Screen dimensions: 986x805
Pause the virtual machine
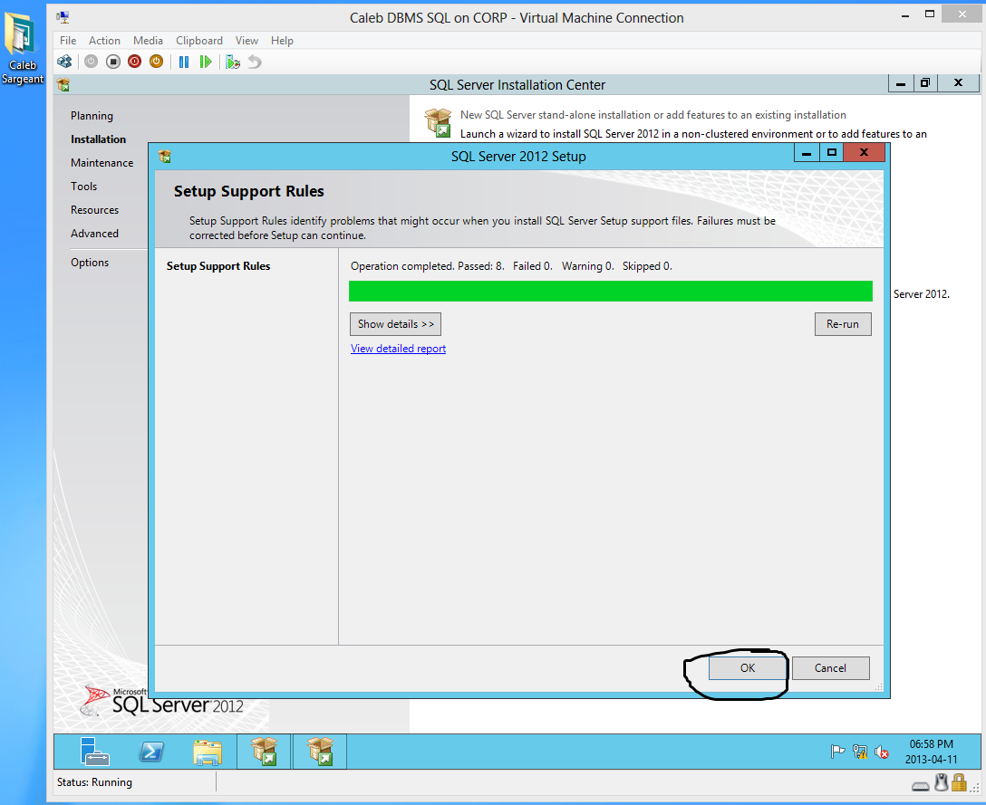[x=184, y=62]
